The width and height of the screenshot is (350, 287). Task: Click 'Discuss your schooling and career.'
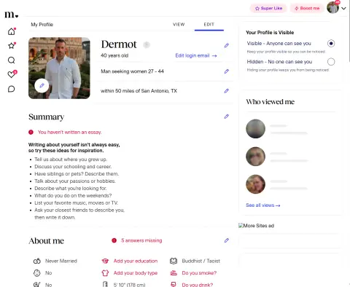(x=73, y=167)
